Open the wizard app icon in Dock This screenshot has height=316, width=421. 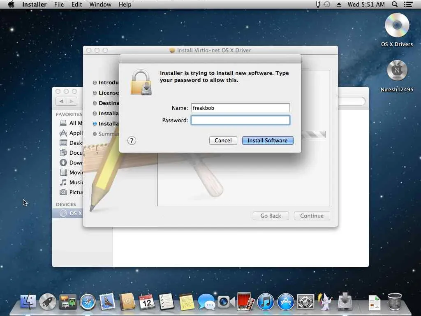[x=325, y=302]
